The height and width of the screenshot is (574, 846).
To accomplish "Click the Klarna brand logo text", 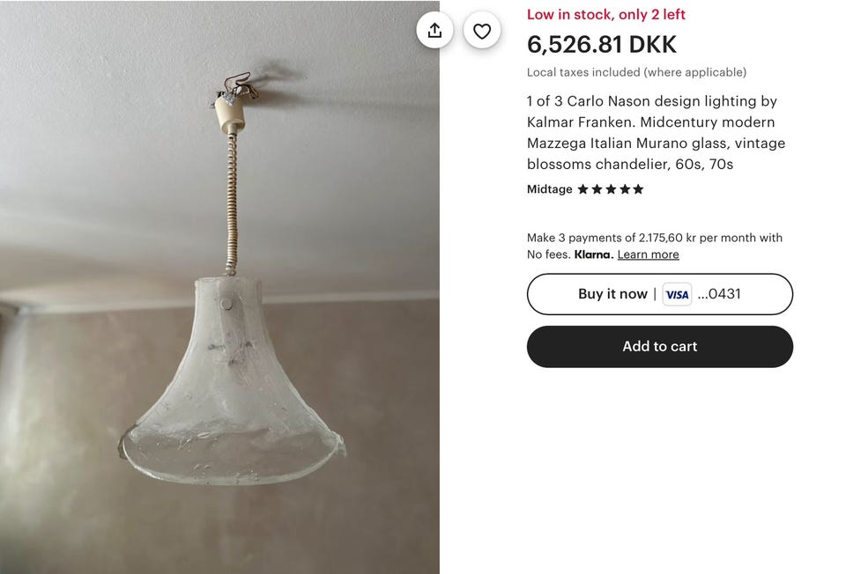I will click(592, 254).
